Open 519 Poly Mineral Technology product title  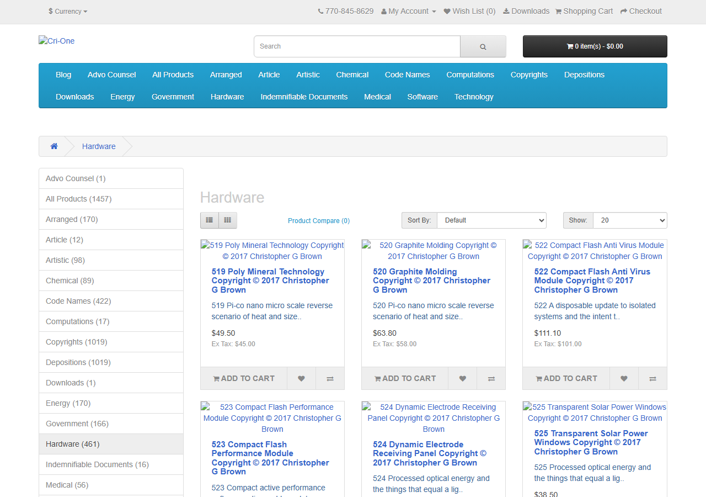270,281
